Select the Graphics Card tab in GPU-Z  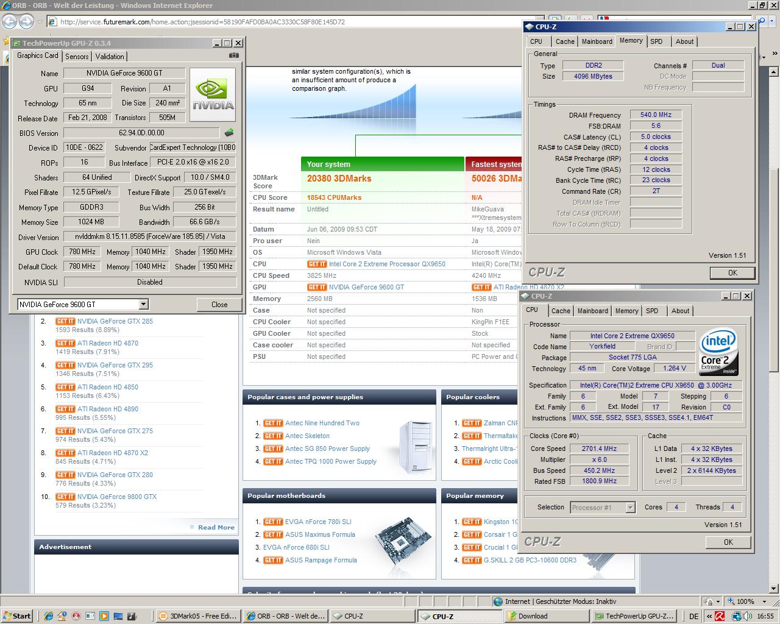38,55
